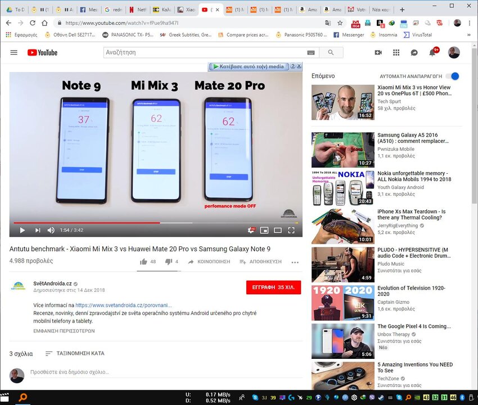Viewport: 478px width, 405px height.
Task: Open the browser home page
Action: tap(44, 23)
